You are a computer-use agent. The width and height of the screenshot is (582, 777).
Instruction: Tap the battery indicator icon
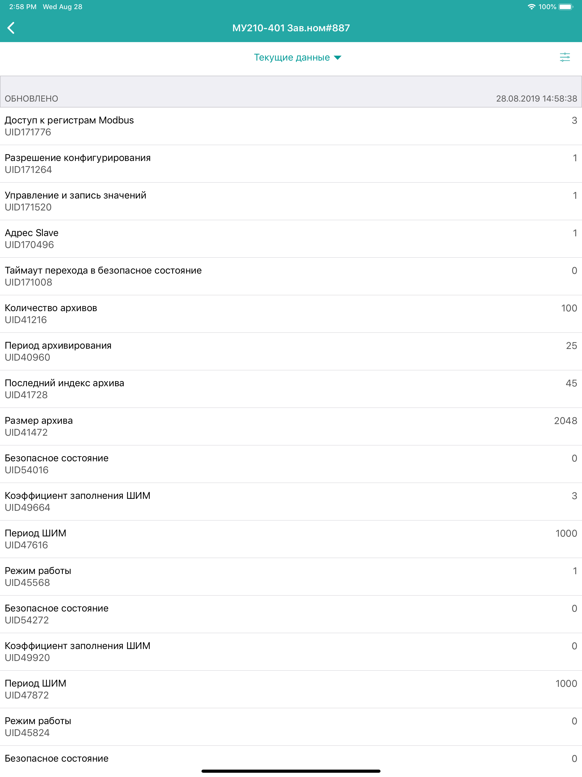(x=566, y=7)
